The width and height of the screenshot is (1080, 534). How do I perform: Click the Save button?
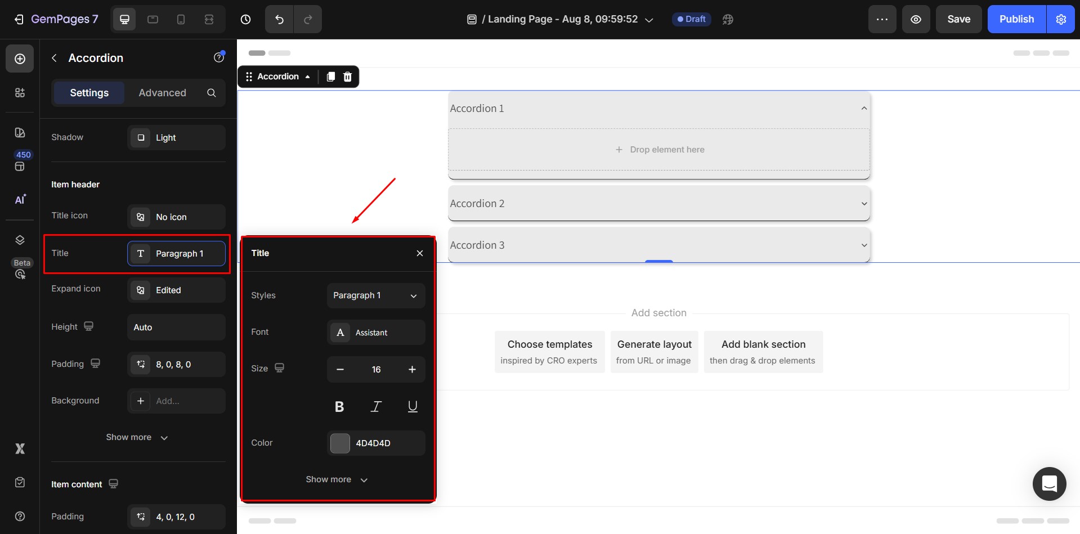click(958, 19)
